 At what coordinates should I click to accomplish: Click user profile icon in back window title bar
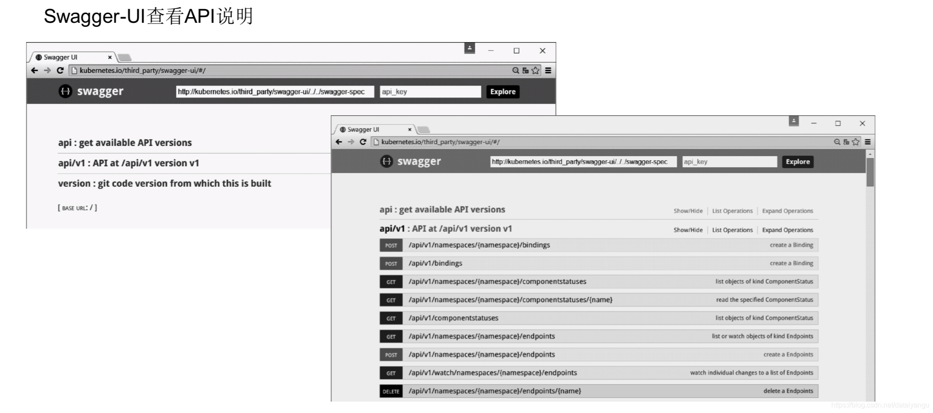[470, 48]
